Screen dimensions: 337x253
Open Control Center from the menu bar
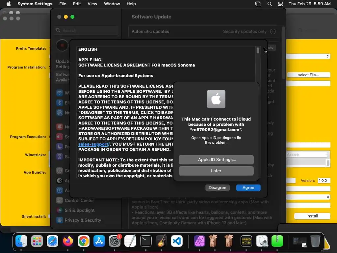pyautogui.click(x=280, y=4)
